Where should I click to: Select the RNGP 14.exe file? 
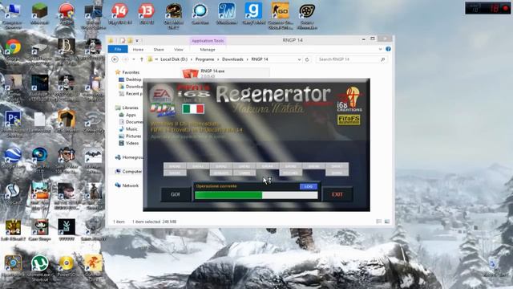226,73
